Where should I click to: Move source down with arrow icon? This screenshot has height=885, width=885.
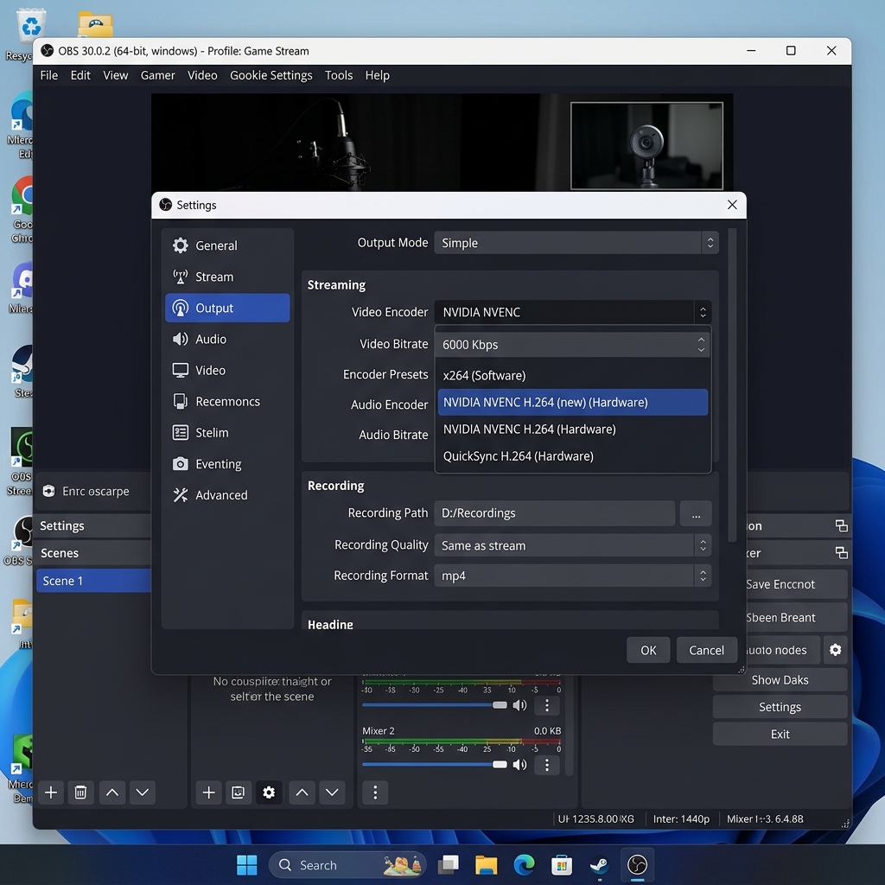click(332, 793)
